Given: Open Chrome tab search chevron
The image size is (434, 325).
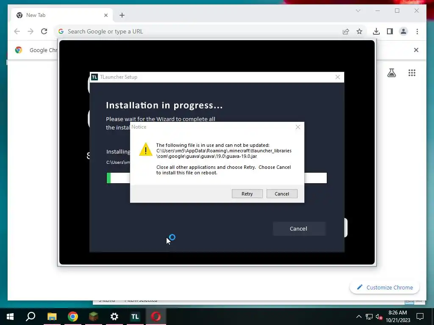Looking at the screenshot, I should point(358,11).
